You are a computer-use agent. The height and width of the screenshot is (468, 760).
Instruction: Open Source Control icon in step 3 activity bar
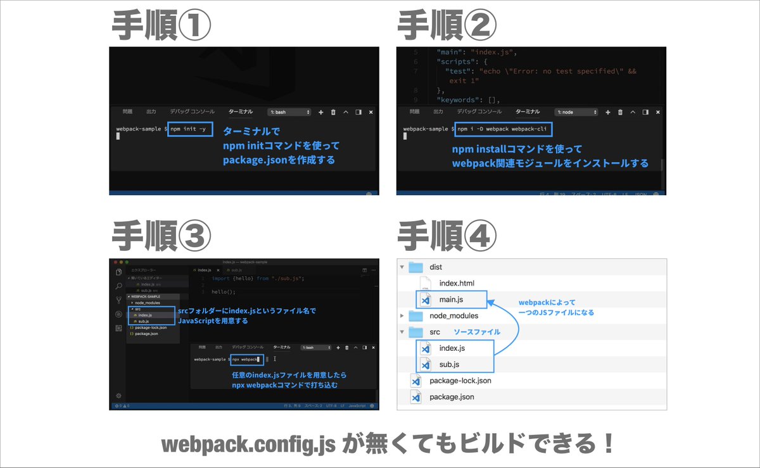tap(118, 300)
